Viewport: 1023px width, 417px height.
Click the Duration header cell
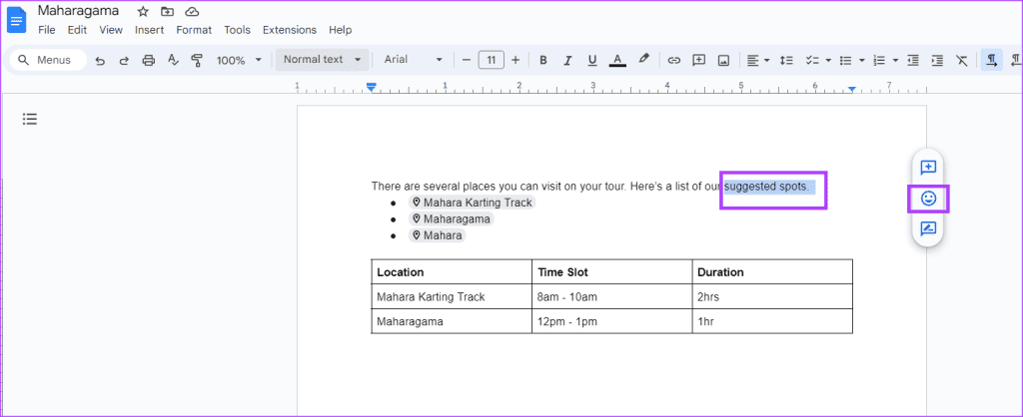point(772,271)
